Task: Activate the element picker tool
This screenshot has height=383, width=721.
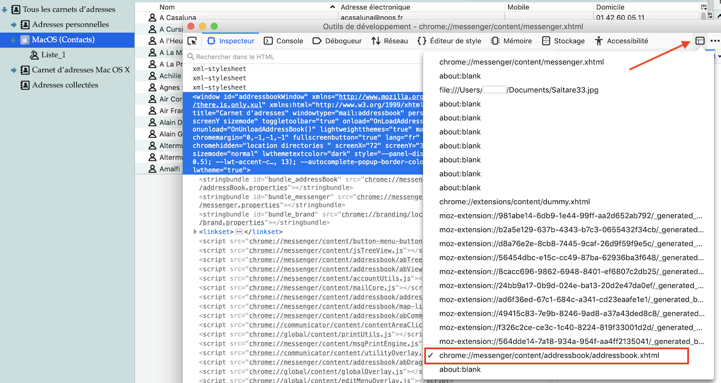Action: coord(192,41)
